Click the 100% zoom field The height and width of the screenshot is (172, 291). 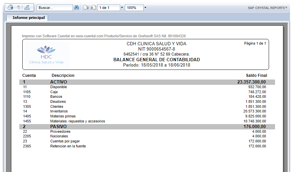coord(134,8)
